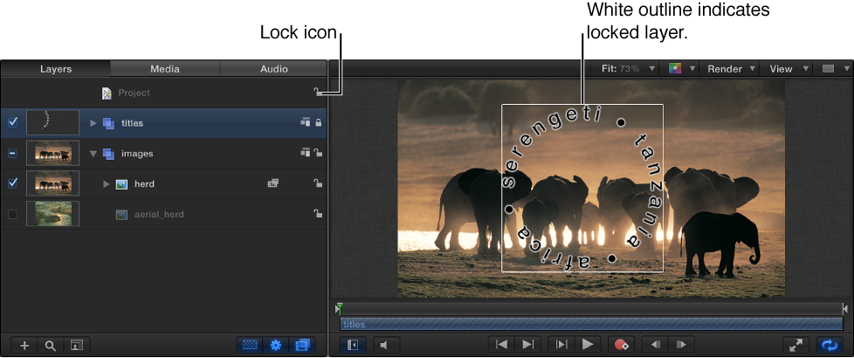The width and height of the screenshot is (854, 358).
Task: Toggle the show filters button
Action: click(x=302, y=345)
